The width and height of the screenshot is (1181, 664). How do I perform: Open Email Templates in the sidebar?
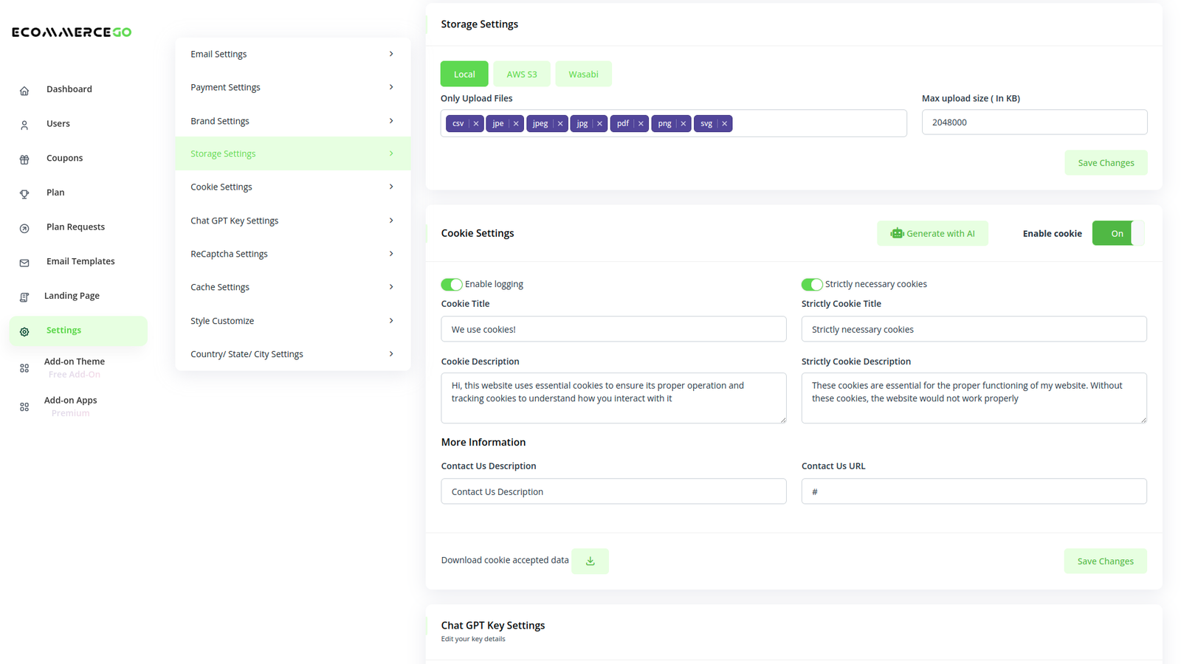click(x=80, y=261)
